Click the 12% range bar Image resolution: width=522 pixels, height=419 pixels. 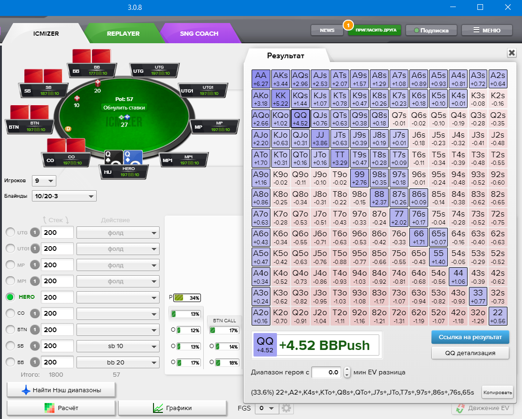pos(188,330)
